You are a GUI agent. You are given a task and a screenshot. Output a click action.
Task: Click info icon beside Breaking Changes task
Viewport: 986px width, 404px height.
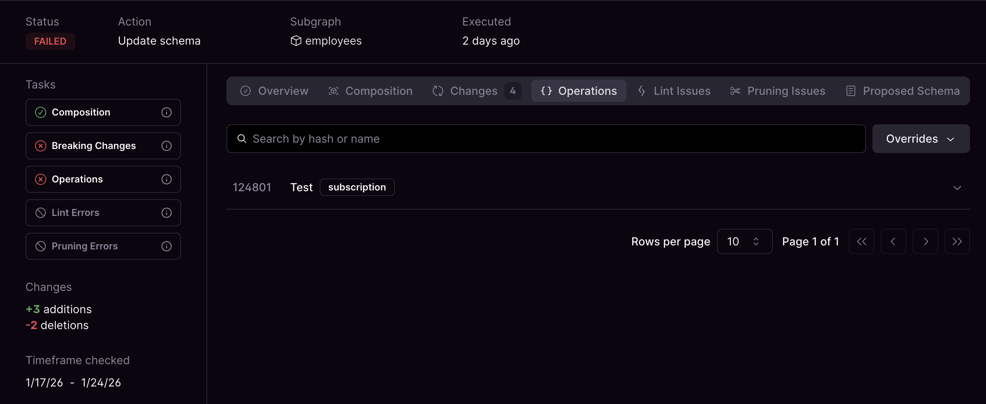[167, 146]
